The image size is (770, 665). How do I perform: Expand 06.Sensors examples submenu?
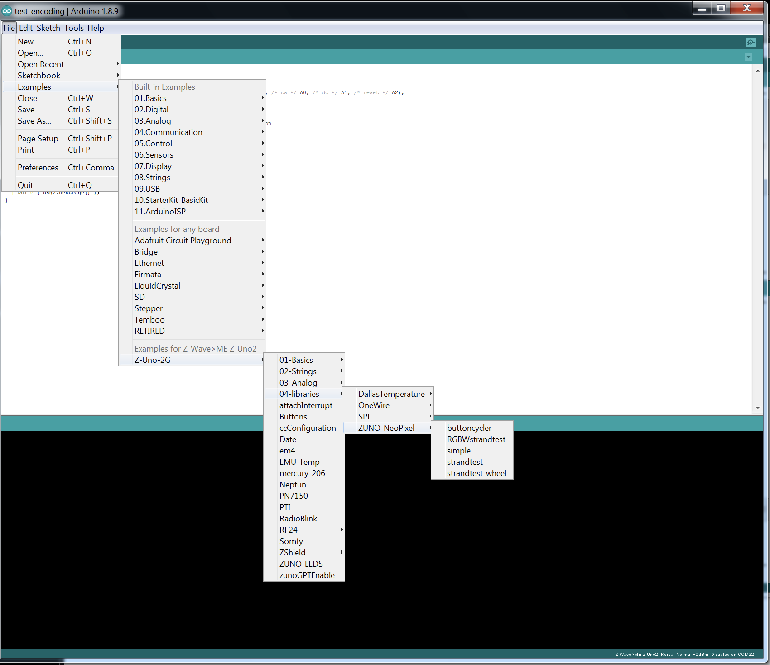click(x=192, y=154)
